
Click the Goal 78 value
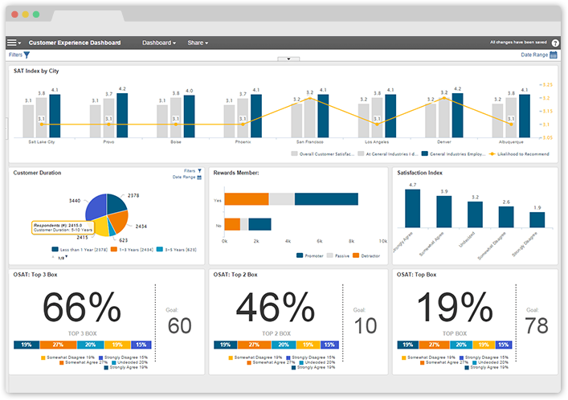pos(537,326)
